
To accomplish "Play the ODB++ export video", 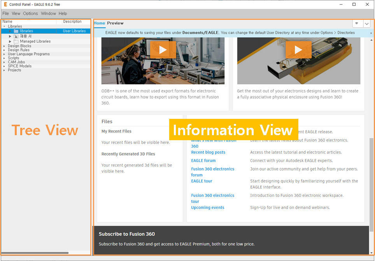I will point(163,50).
